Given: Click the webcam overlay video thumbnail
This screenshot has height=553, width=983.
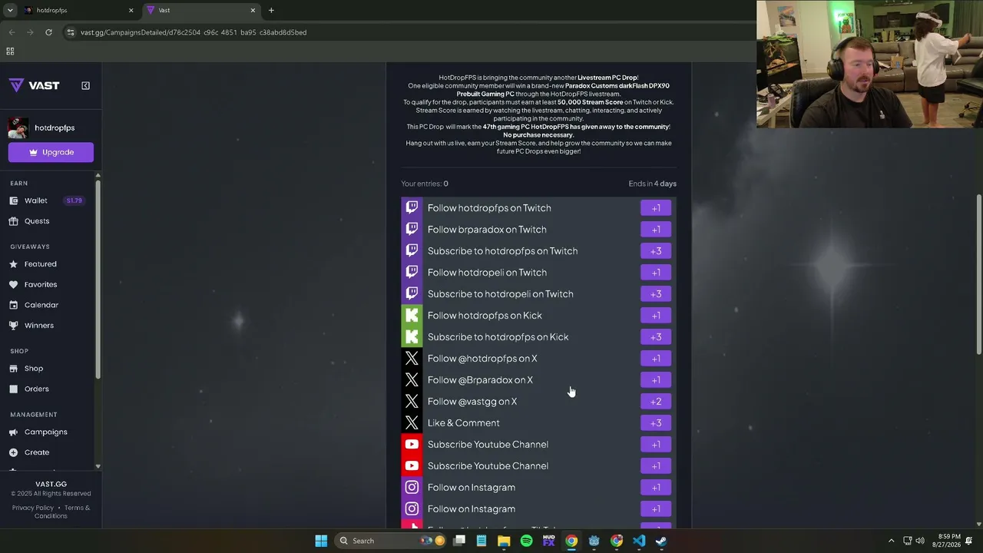Looking at the screenshot, I should [869, 64].
